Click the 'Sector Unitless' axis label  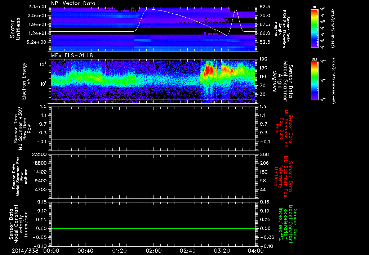15,29
